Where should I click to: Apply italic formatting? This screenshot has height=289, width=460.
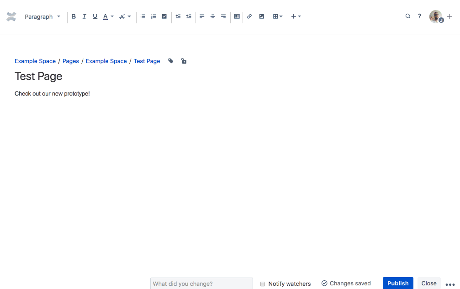click(x=84, y=16)
